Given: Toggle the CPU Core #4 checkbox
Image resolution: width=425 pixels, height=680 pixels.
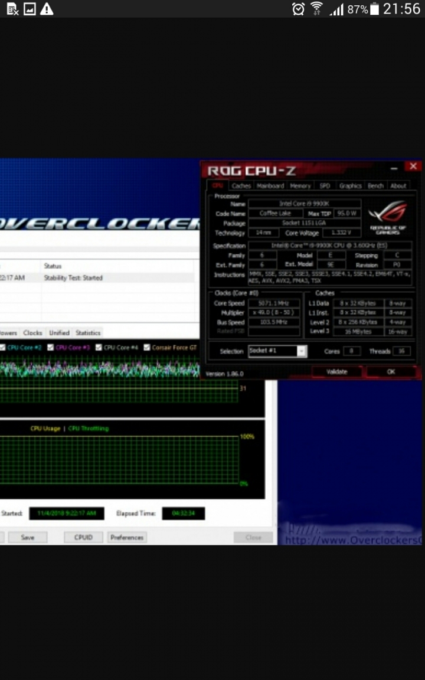Looking at the screenshot, I should (99, 347).
